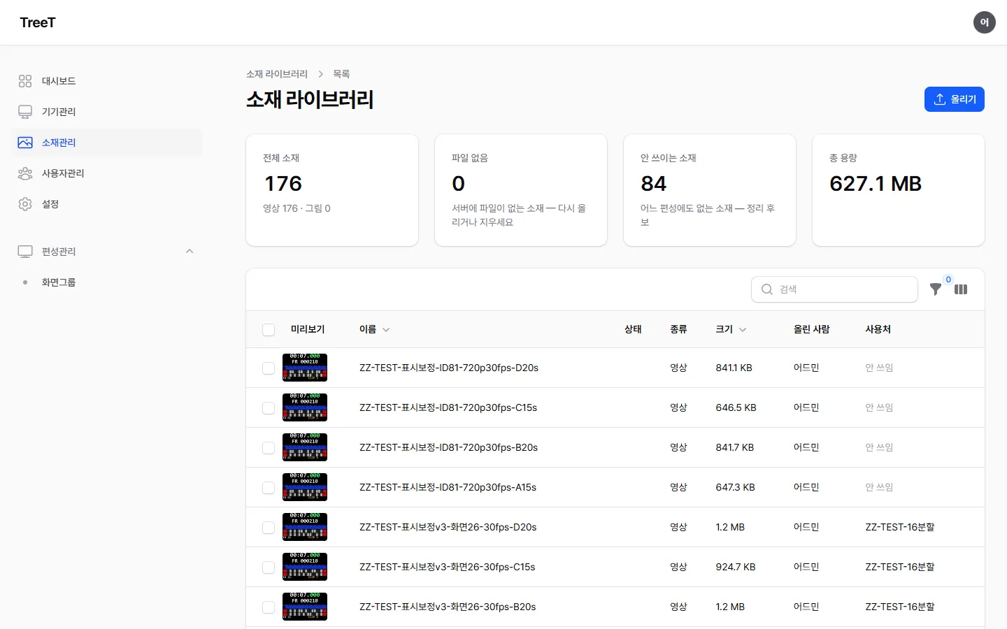Click the 총 용량 627.1 MB card
The width and height of the screenshot is (1007, 629).
point(899,190)
